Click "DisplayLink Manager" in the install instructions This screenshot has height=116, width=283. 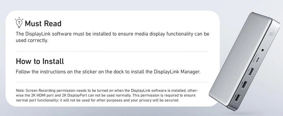pyautogui.click(x=176, y=72)
